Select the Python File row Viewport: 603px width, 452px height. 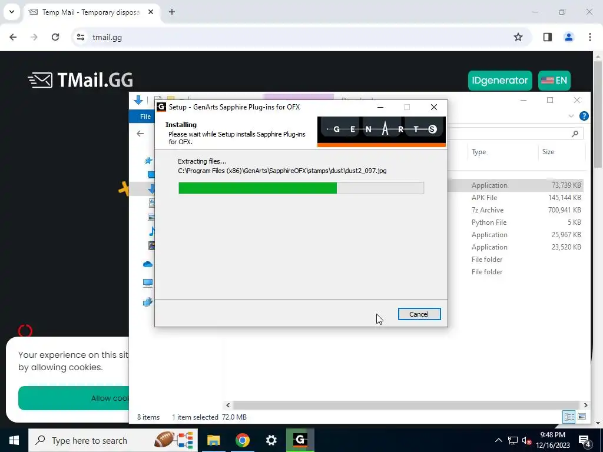515,222
